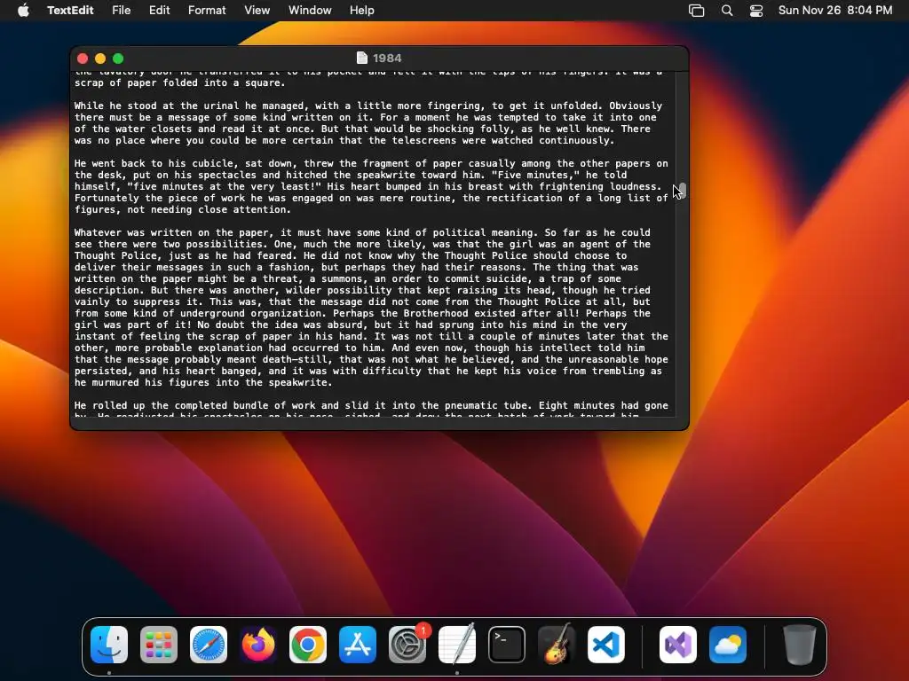Screen dimensions: 909x681
Task: Open the Help menu
Action: [362, 10]
